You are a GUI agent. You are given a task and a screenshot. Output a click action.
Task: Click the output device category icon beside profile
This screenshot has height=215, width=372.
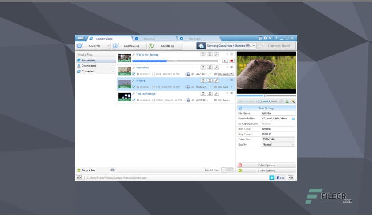(201, 46)
